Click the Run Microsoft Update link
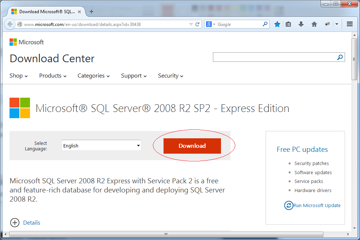 point(317,205)
